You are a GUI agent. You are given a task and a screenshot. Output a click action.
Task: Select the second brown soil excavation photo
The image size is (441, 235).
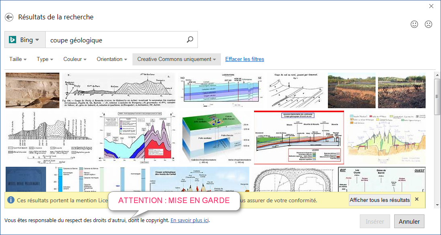tap(401, 90)
